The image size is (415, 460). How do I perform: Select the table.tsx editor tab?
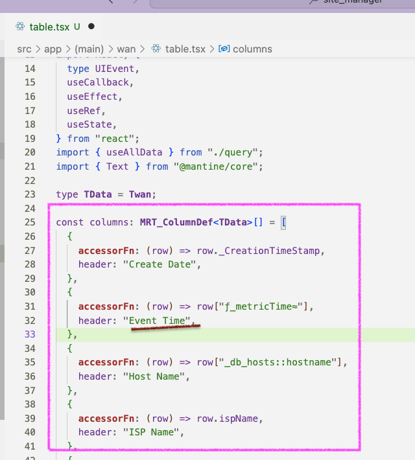(55, 27)
